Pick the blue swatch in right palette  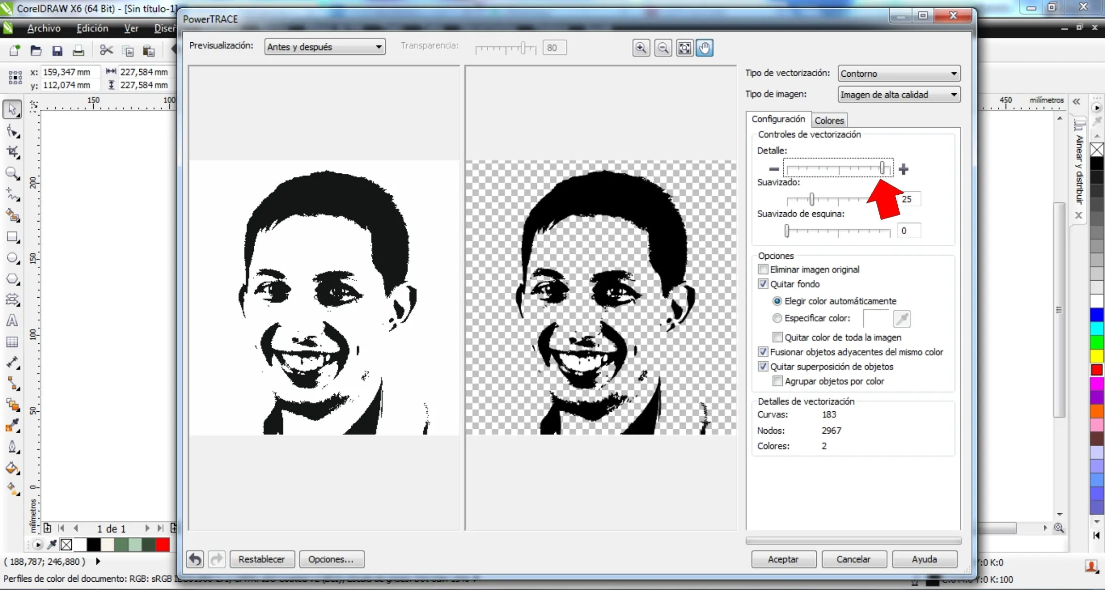pos(1097,315)
